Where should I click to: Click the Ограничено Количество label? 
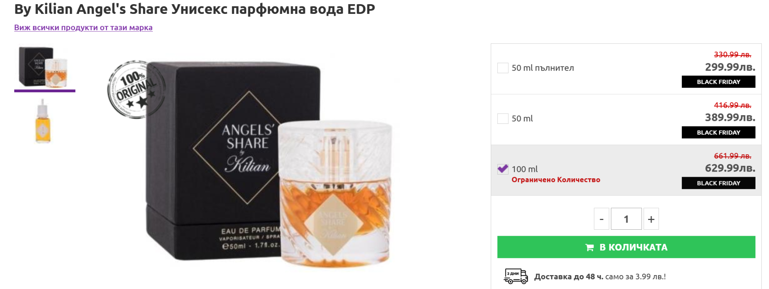coord(556,180)
